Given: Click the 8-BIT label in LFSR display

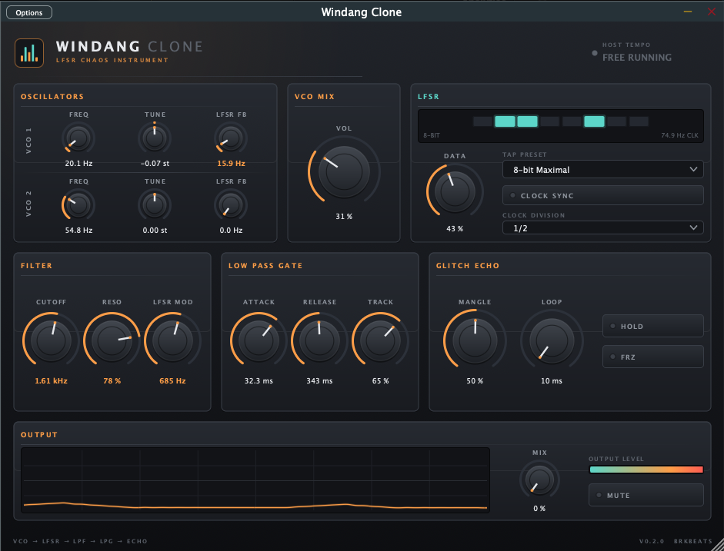Looking at the screenshot, I should tap(432, 135).
